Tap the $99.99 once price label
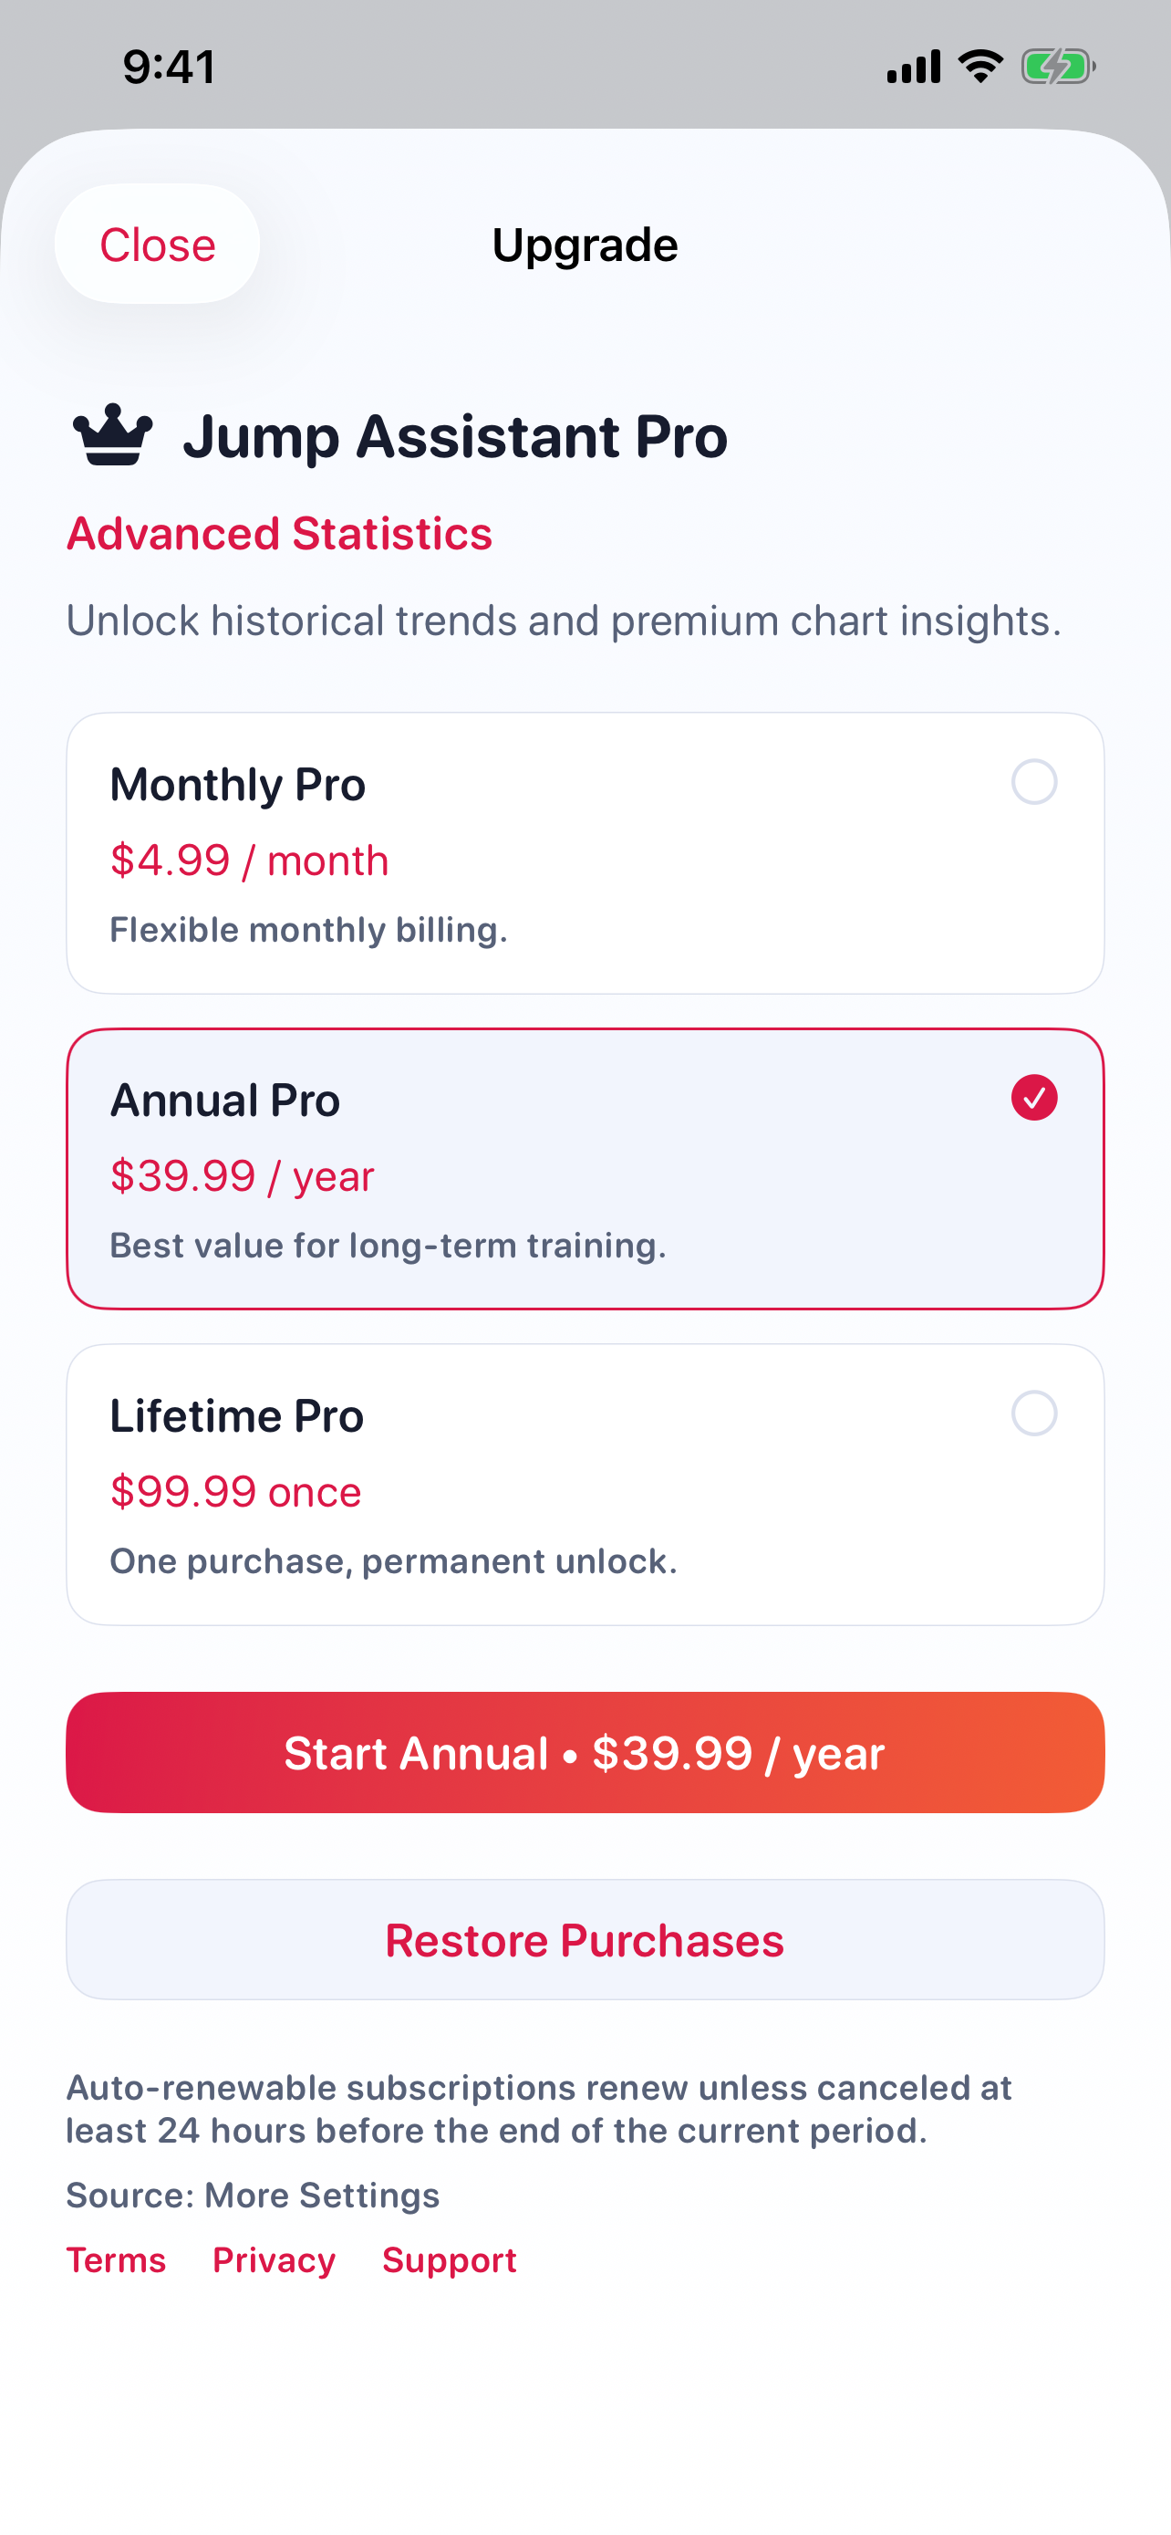The image size is (1171, 2535). point(236,1492)
